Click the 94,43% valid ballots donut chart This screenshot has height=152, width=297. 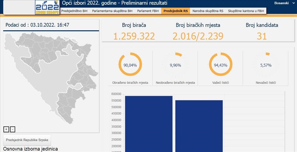tap(221, 65)
